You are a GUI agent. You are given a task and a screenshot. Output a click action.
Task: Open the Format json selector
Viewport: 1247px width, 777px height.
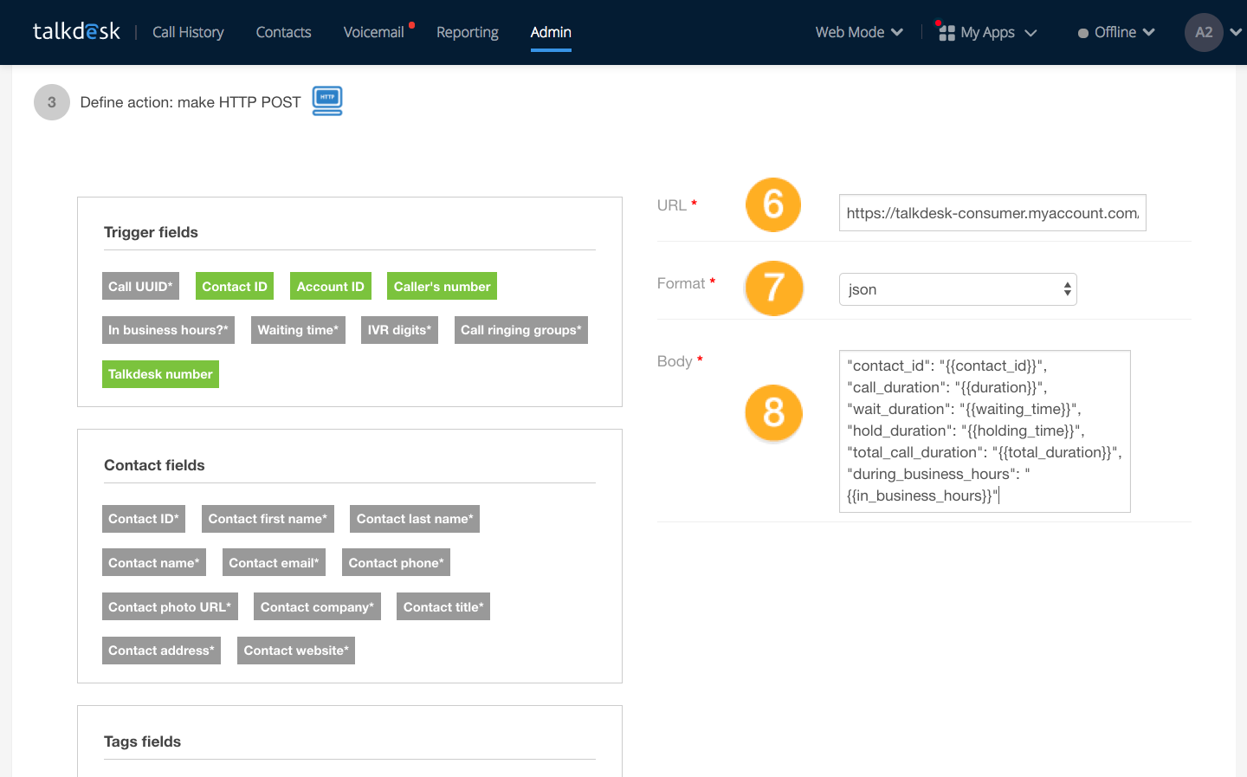coord(958,289)
